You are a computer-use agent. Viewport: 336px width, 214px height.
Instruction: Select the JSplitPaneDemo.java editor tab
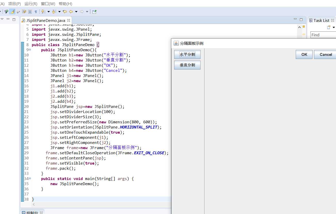tap(46, 20)
